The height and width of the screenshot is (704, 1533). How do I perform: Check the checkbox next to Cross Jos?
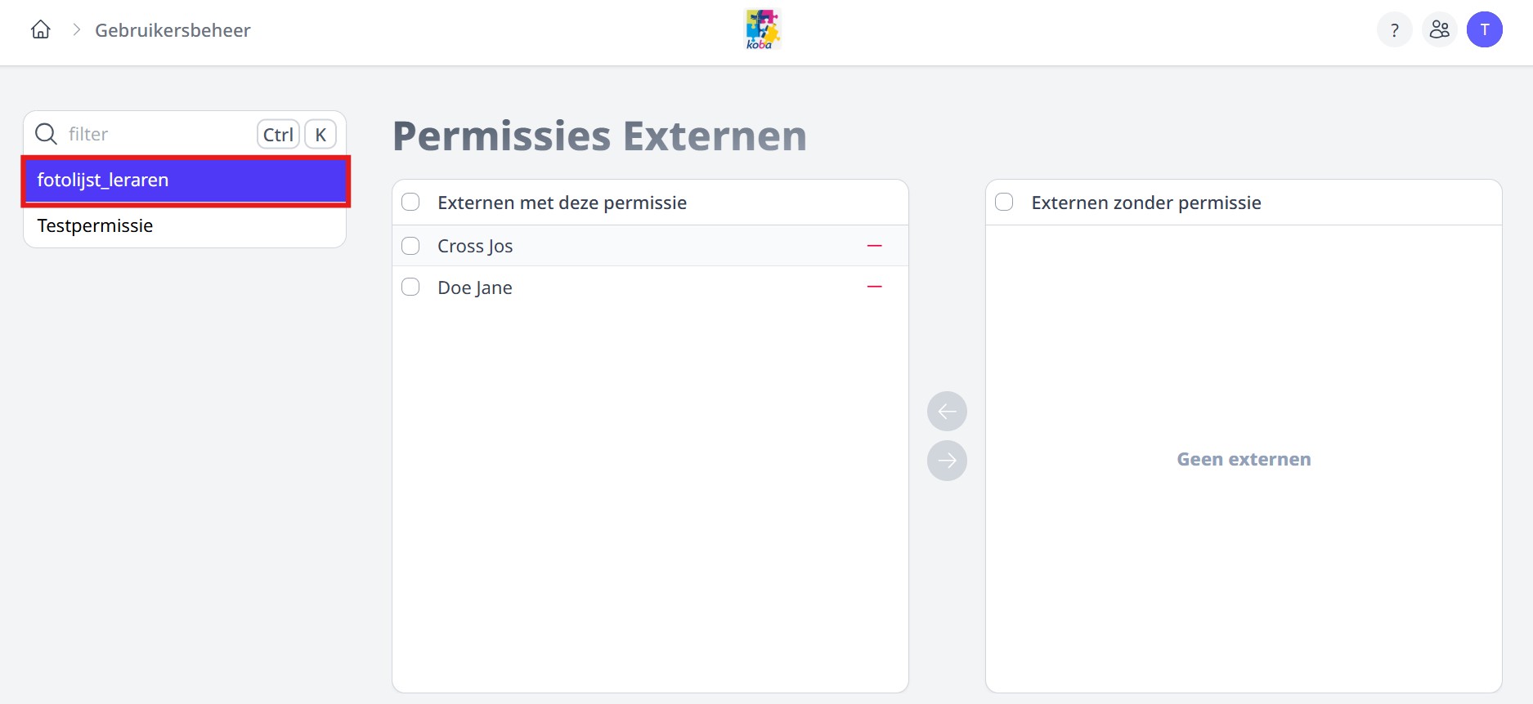pos(410,245)
